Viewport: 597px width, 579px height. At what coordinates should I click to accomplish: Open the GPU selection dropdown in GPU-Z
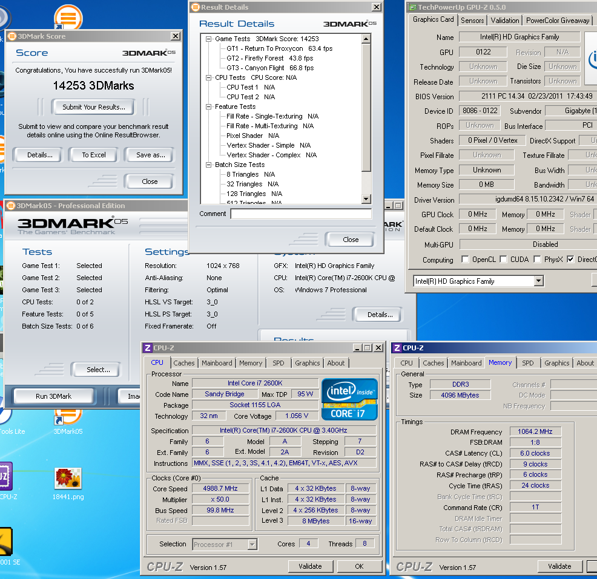(x=538, y=281)
